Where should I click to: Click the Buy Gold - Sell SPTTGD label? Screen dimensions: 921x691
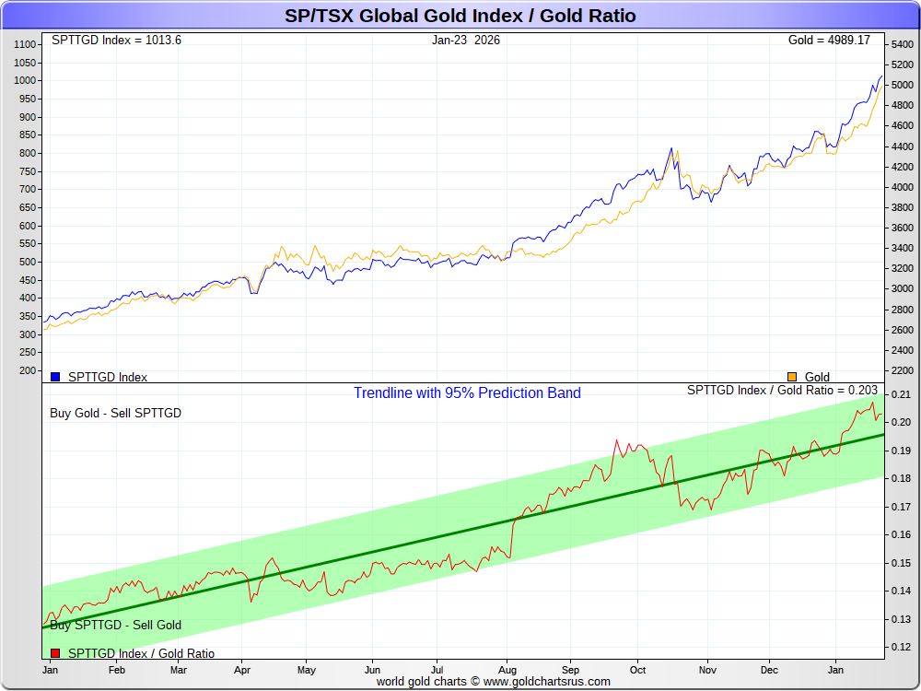(x=115, y=414)
